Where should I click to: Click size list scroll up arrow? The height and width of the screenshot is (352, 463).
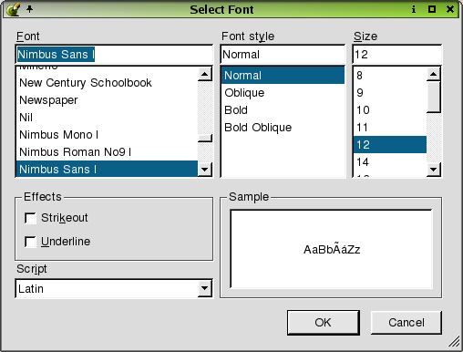tap(434, 74)
